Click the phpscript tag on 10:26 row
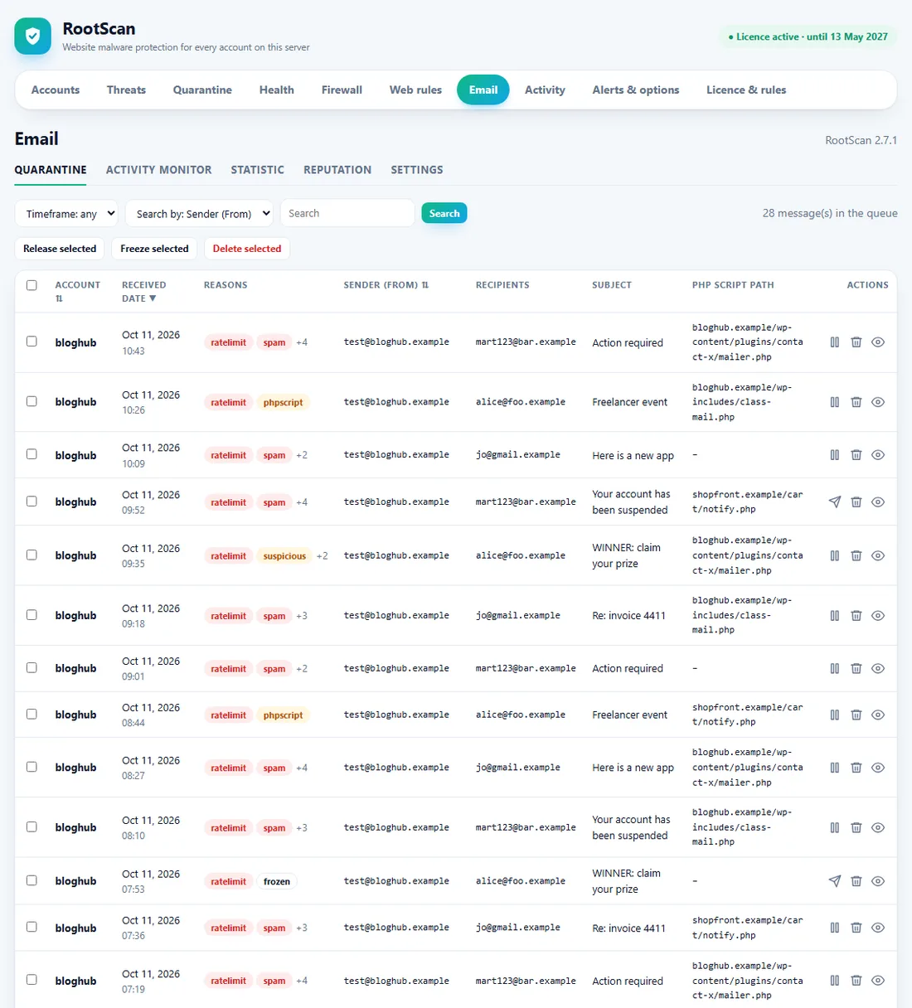Image resolution: width=912 pixels, height=1008 pixels. pos(283,402)
